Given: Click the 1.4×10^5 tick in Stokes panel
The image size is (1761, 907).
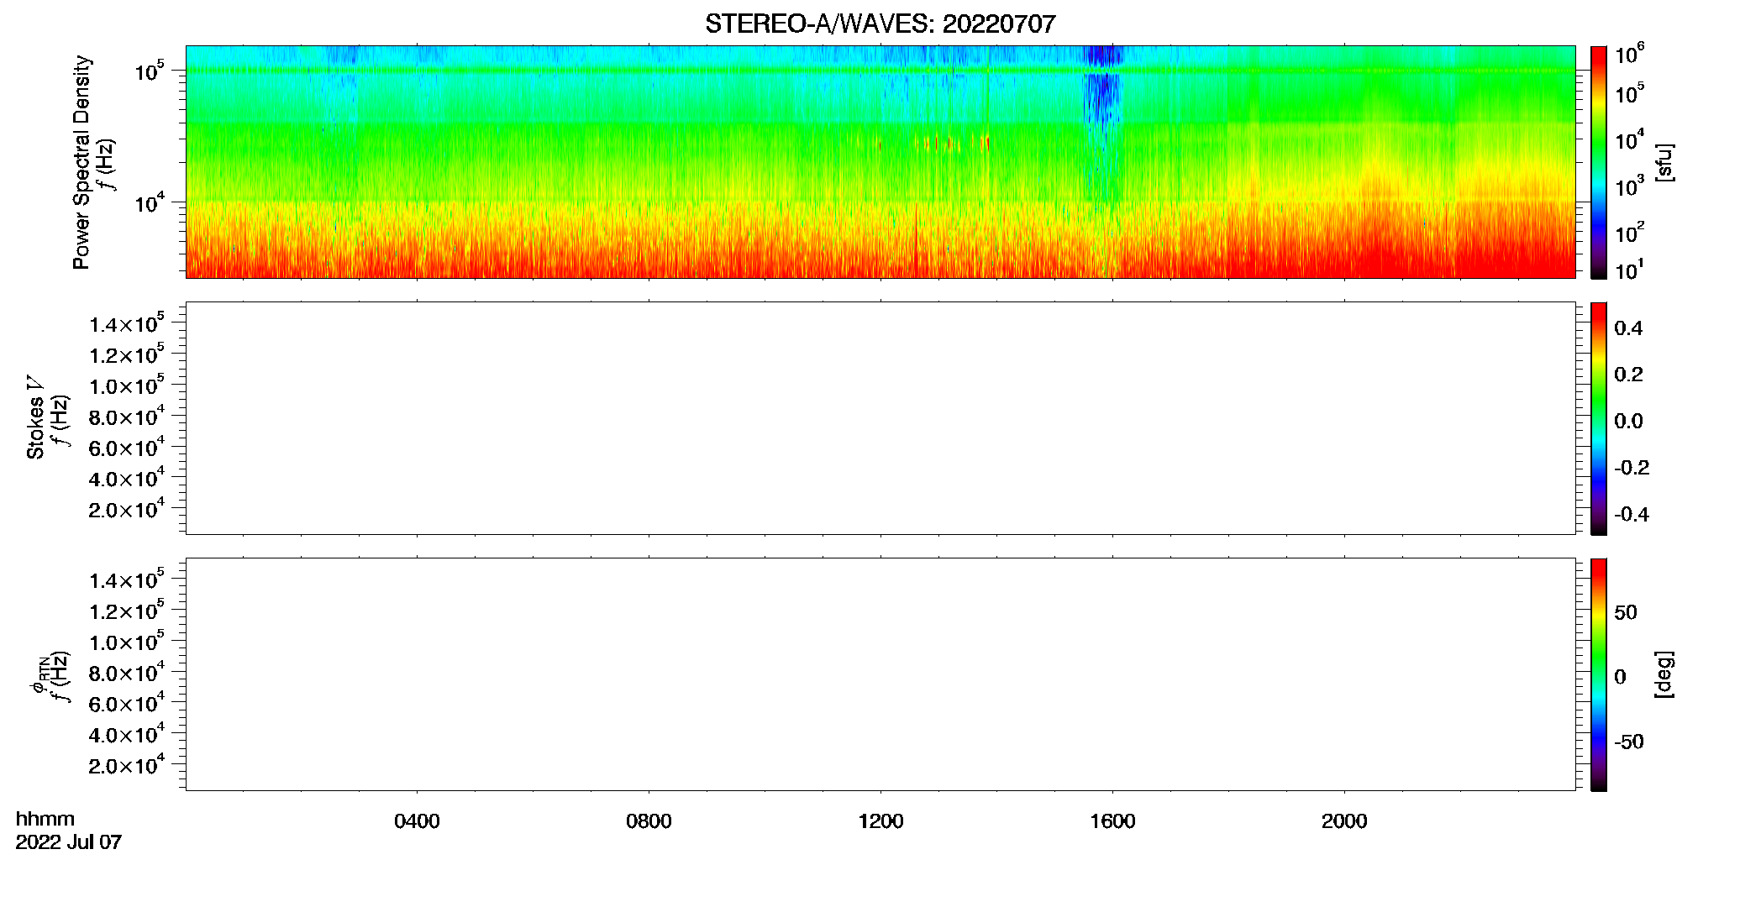Looking at the screenshot, I should click(127, 323).
